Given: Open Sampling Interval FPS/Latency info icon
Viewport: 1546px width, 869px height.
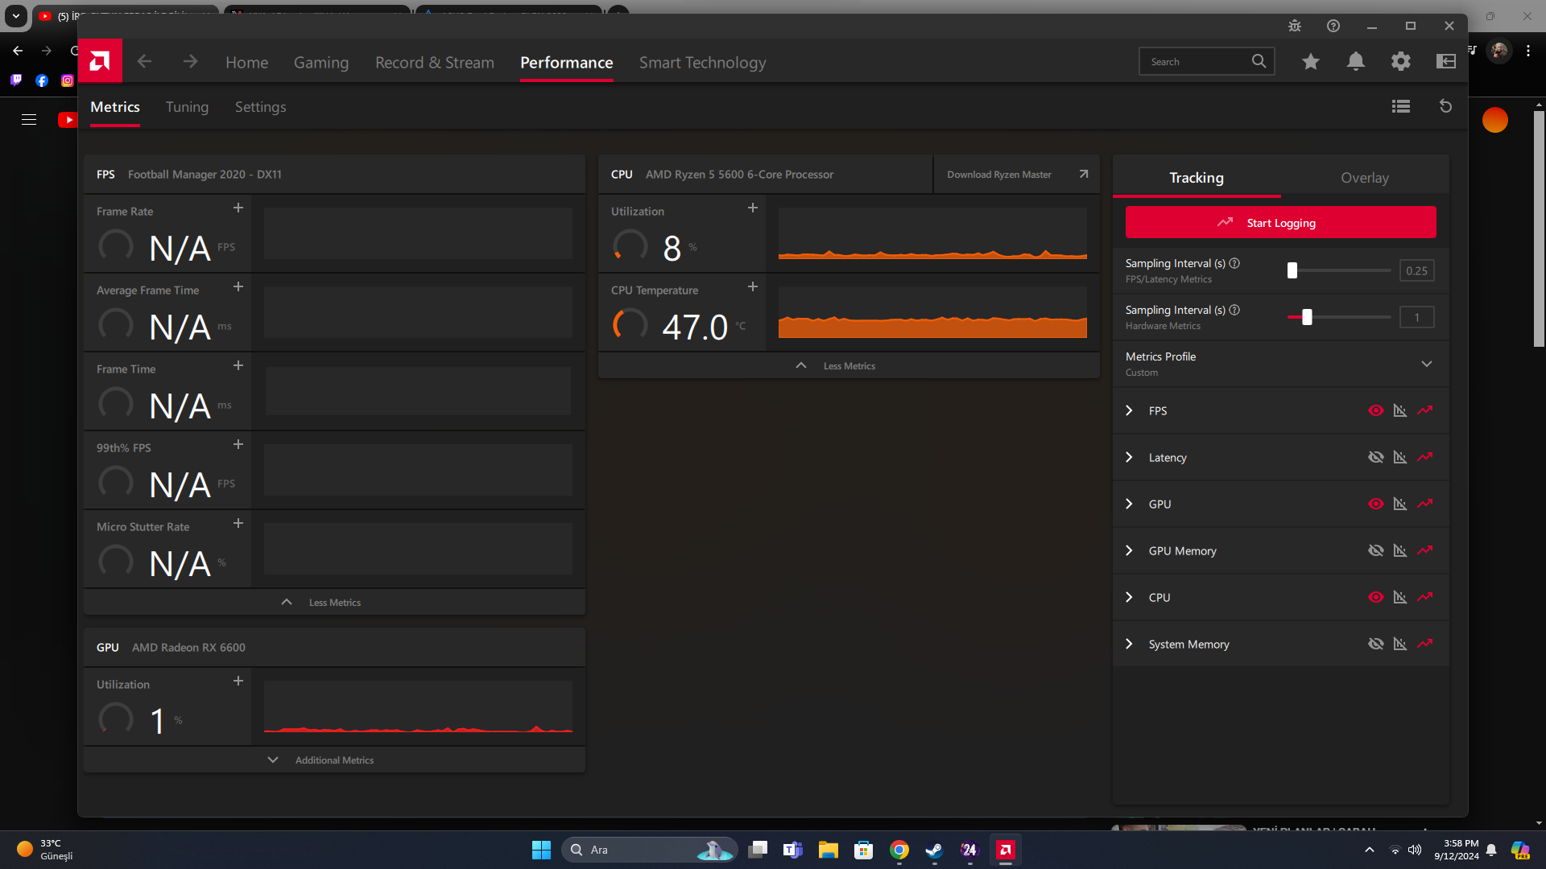Looking at the screenshot, I should pos(1234,263).
